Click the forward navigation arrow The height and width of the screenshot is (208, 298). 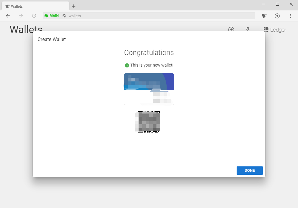[21, 16]
